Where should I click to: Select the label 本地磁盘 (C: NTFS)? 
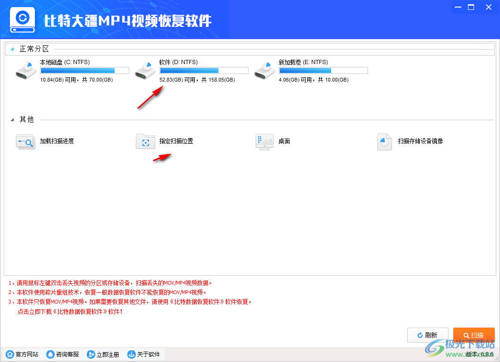pyautogui.click(x=65, y=62)
